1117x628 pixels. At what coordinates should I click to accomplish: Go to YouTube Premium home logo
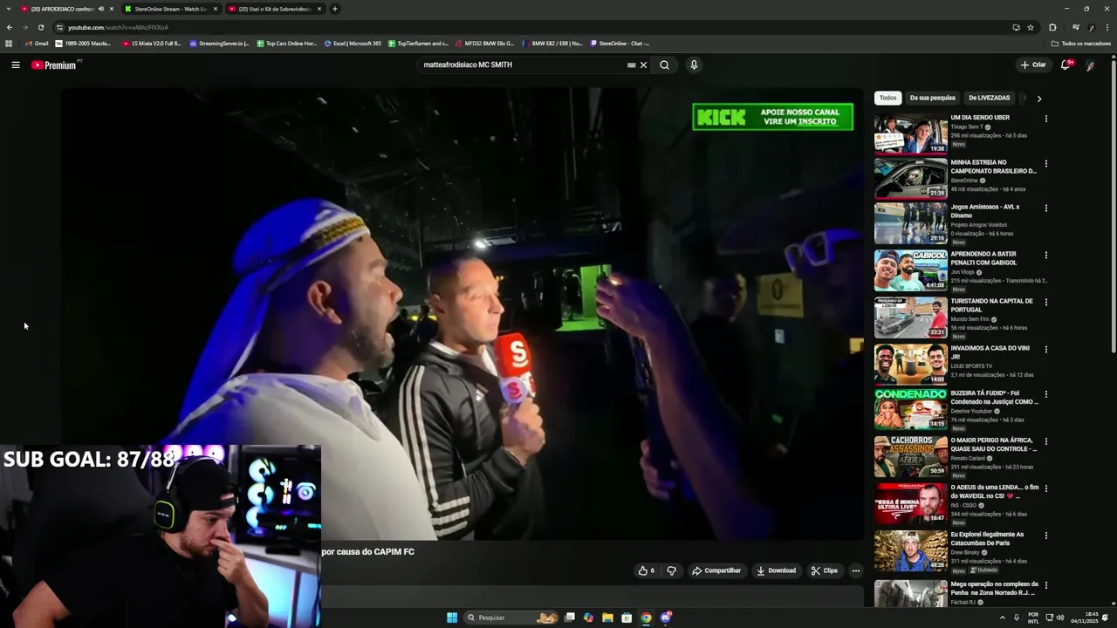tap(55, 65)
